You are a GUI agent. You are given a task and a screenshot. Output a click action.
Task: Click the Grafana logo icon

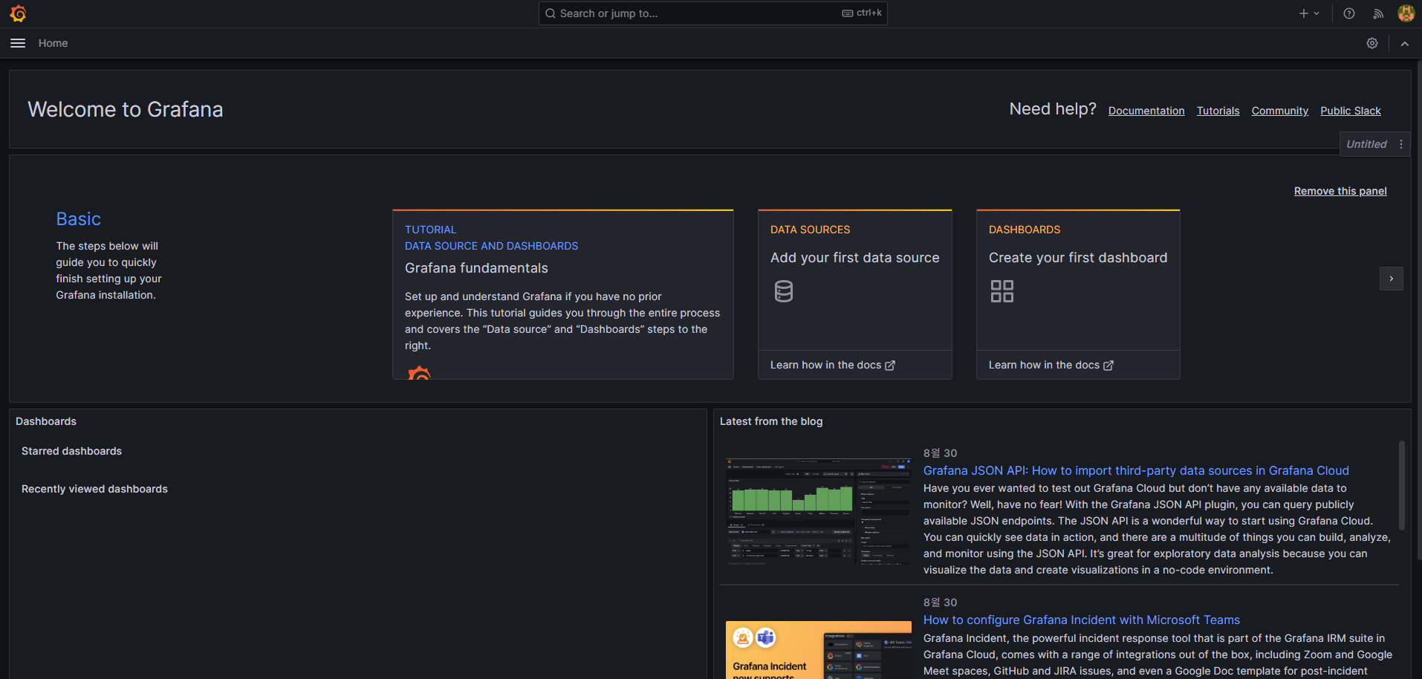coord(18,13)
